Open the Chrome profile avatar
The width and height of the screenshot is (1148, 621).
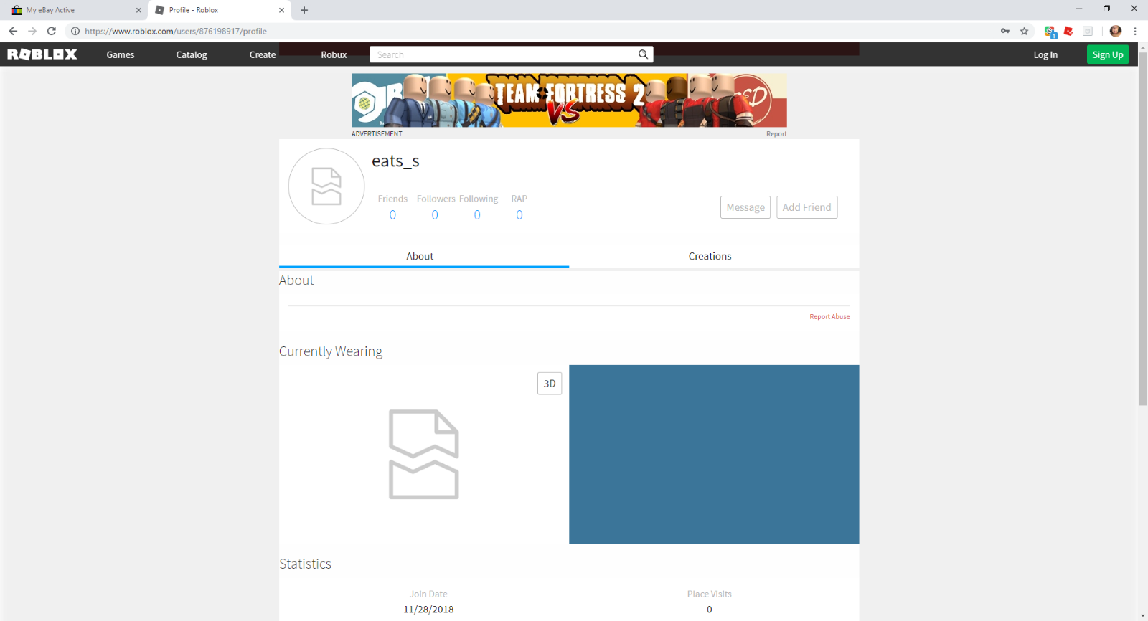pyautogui.click(x=1116, y=31)
